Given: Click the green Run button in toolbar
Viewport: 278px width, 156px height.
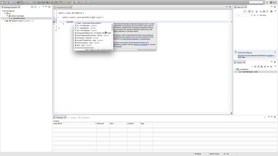Looking at the screenshot, I should 43,3.
